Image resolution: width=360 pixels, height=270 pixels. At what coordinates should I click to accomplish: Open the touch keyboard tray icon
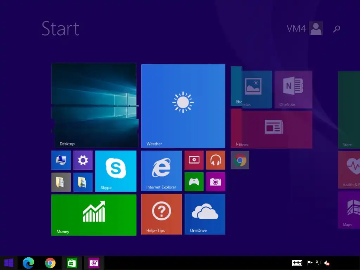pos(297,263)
